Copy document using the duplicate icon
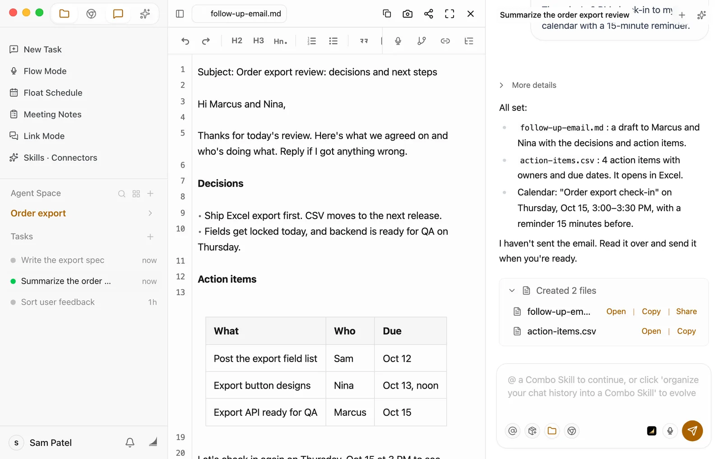Image resolution: width=722 pixels, height=459 pixels. click(x=387, y=14)
